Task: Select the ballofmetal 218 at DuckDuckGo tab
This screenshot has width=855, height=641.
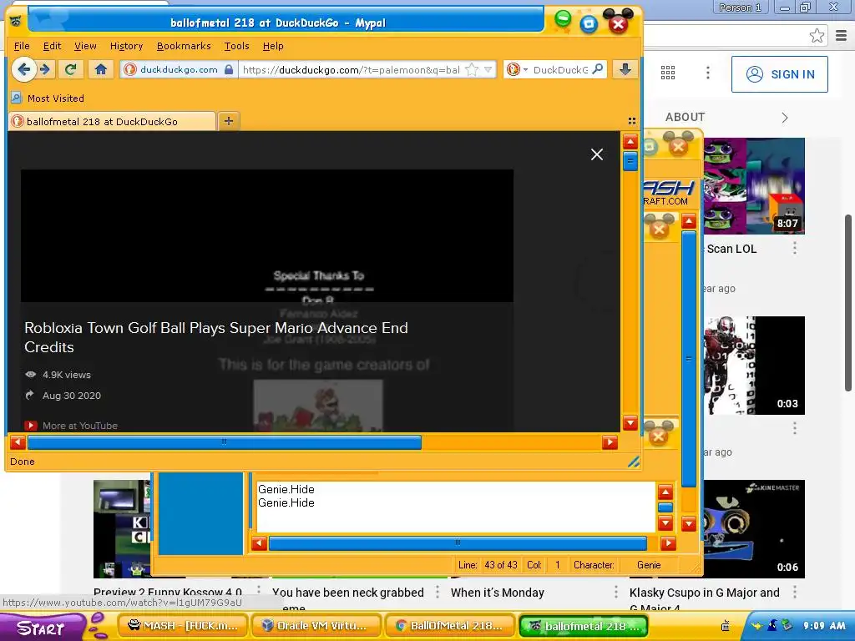Action: tap(112, 122)
